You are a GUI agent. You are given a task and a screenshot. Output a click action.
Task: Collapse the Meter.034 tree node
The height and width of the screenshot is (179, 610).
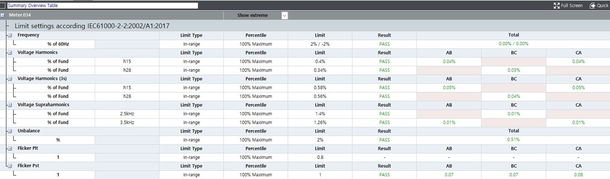point(3,15)
